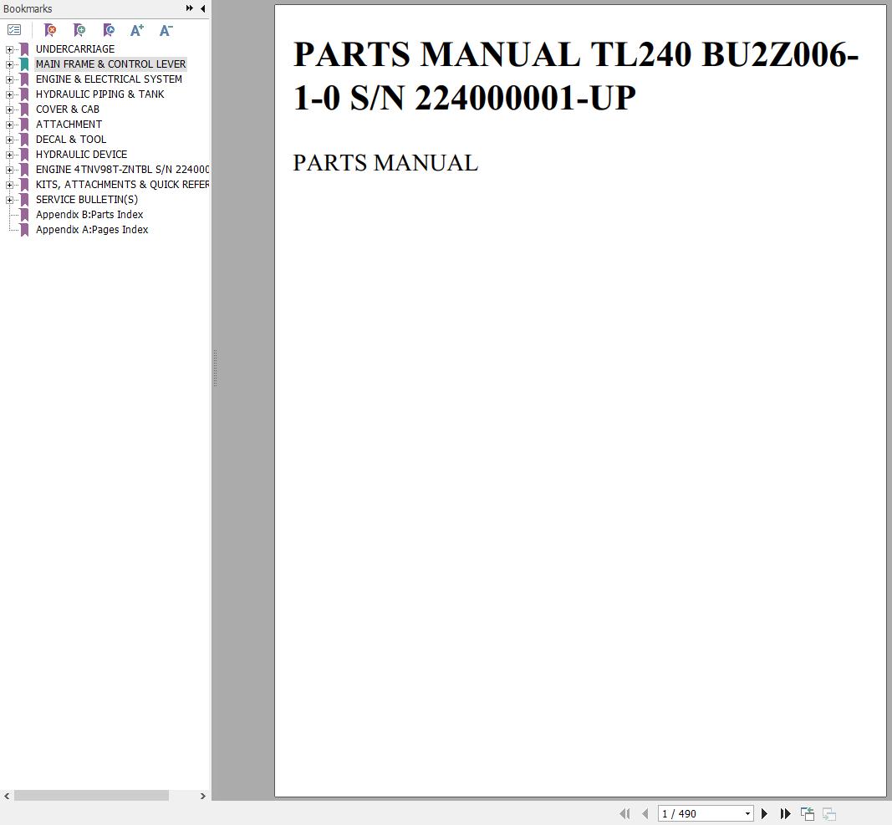Expand the KITS, ATTACHMENTS & QUICK REFER node
The width and height of the screenshot is (892, 825).
pos(9,185)
